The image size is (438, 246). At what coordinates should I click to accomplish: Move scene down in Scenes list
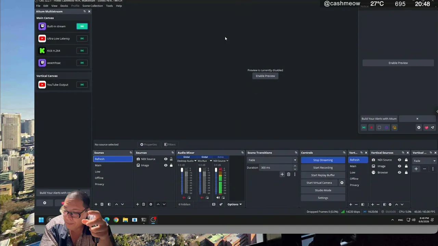(x=123, y=204)
